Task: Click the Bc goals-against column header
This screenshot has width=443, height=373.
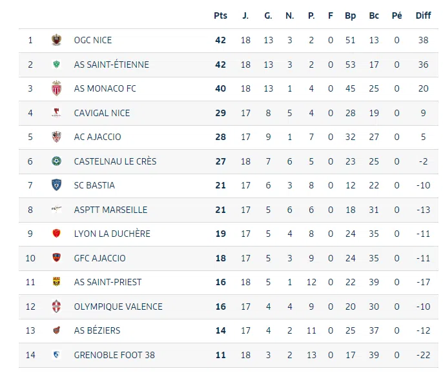Action: (374, 15)
